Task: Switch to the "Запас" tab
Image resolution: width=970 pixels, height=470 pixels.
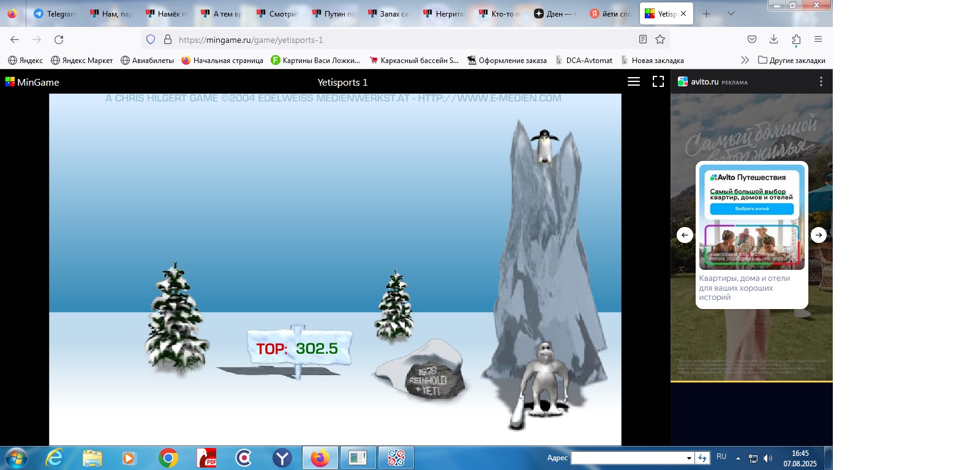Action: click(389, 13)
